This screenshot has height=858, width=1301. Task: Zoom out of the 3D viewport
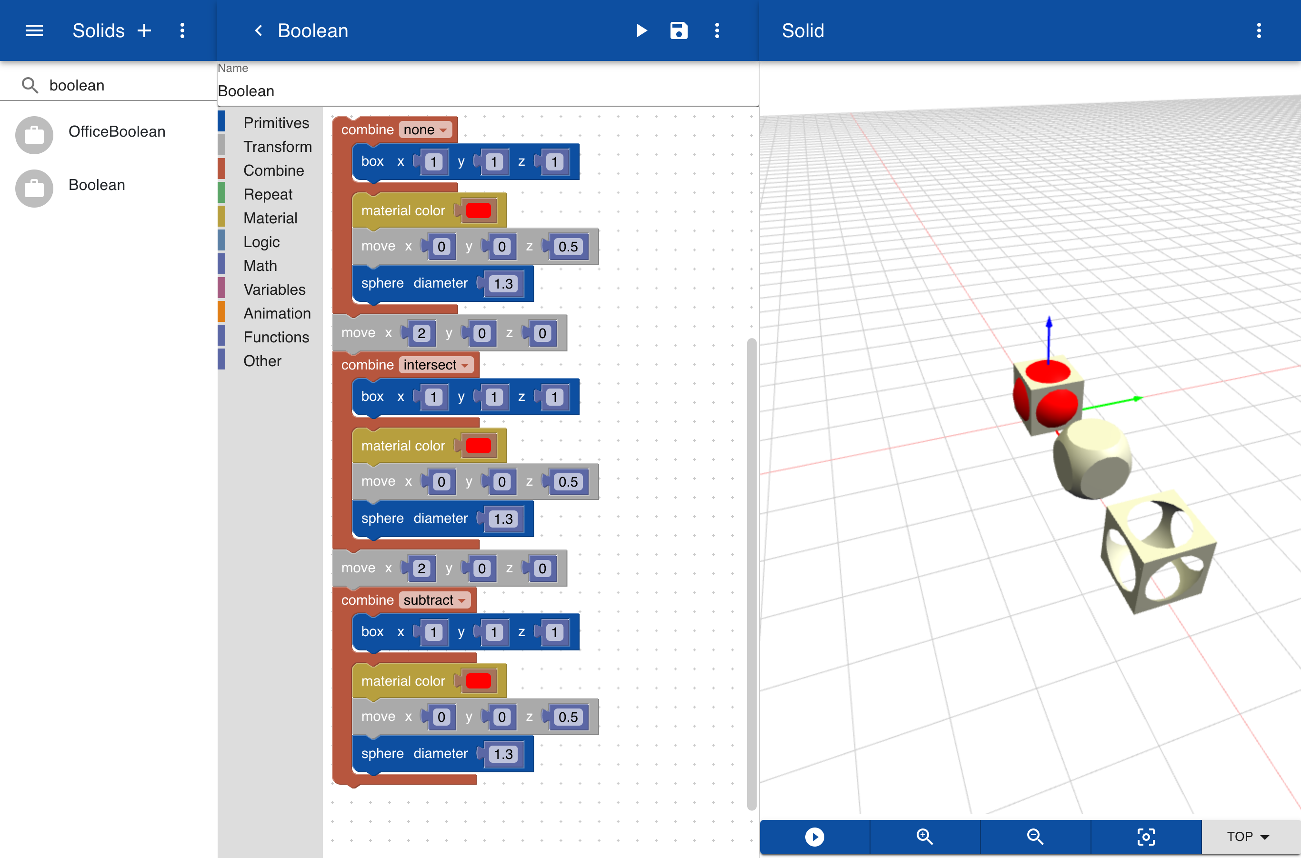point(1034,836)
